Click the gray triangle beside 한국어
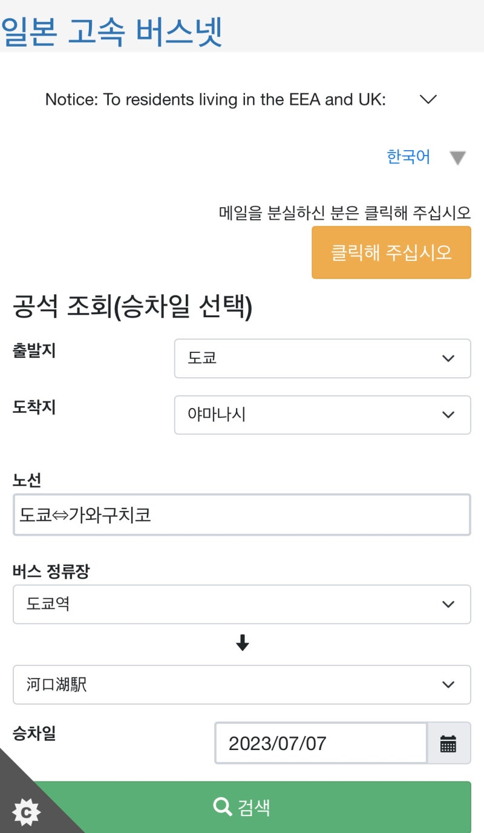 (457, 157)
